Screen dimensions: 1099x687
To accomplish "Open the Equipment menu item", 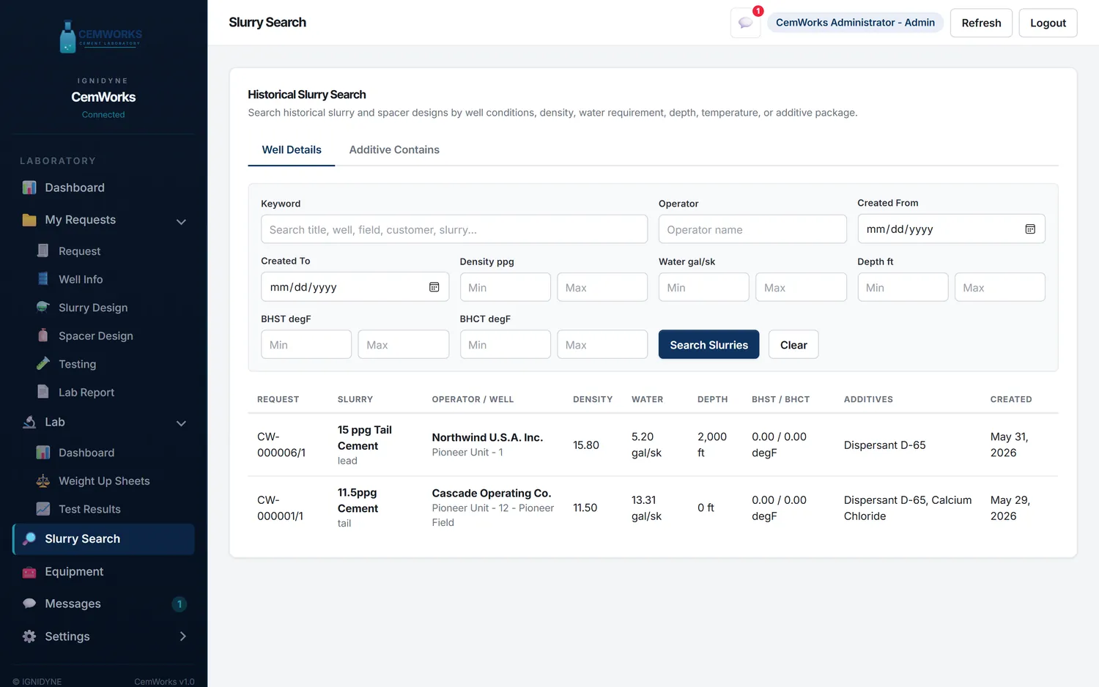I will [x=103, y=572].
